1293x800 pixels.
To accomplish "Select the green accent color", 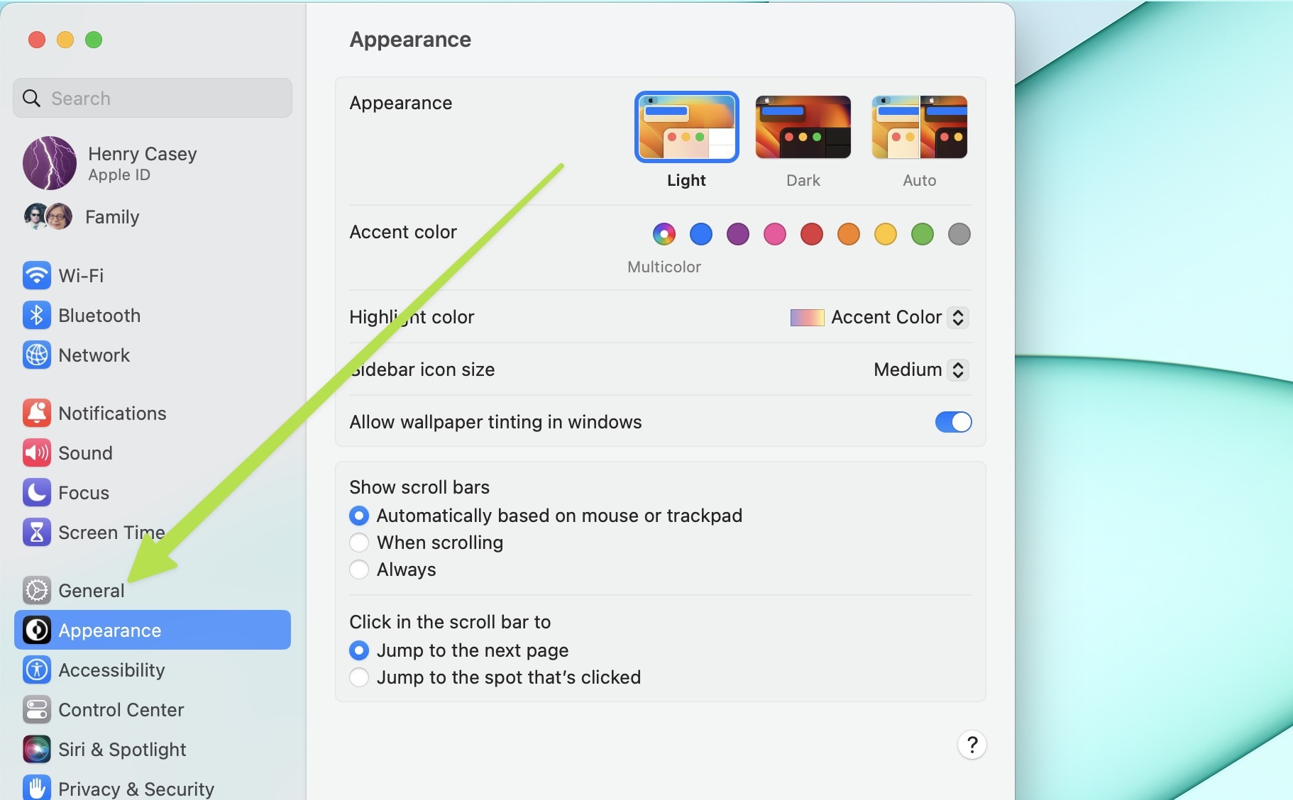I will click(x=923, y=234).
